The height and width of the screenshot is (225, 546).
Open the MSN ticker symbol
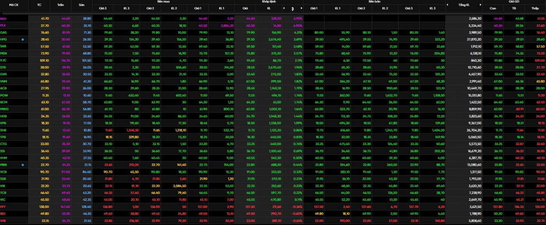click(x=4, y=53)
